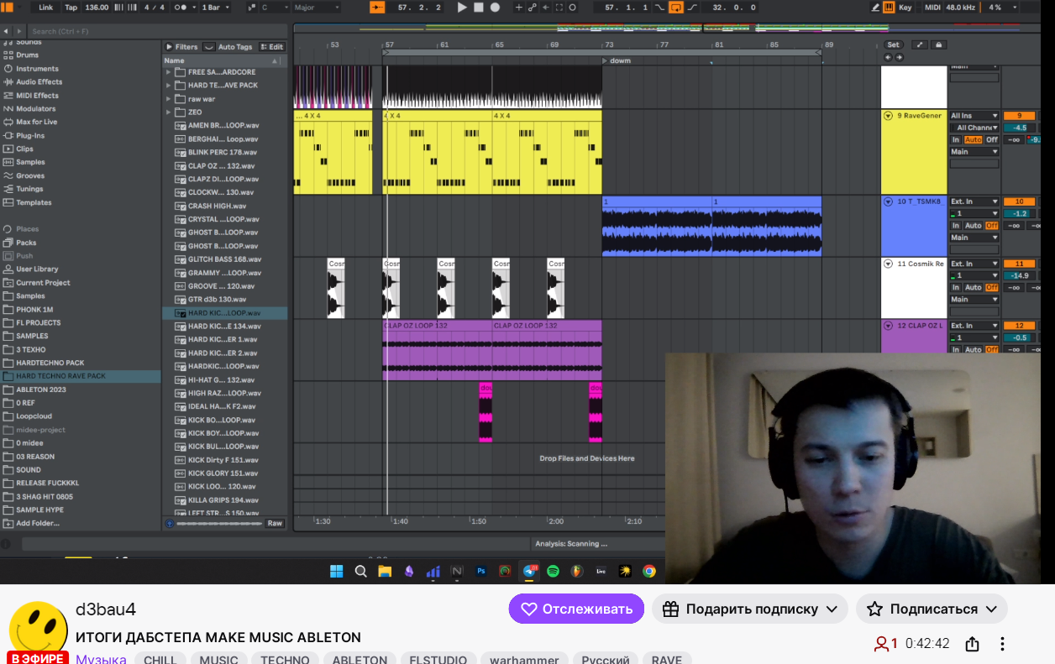This screenshot has width=1055, height=664.
Task: Click the doum locator marker
Action: pos(617,60)
